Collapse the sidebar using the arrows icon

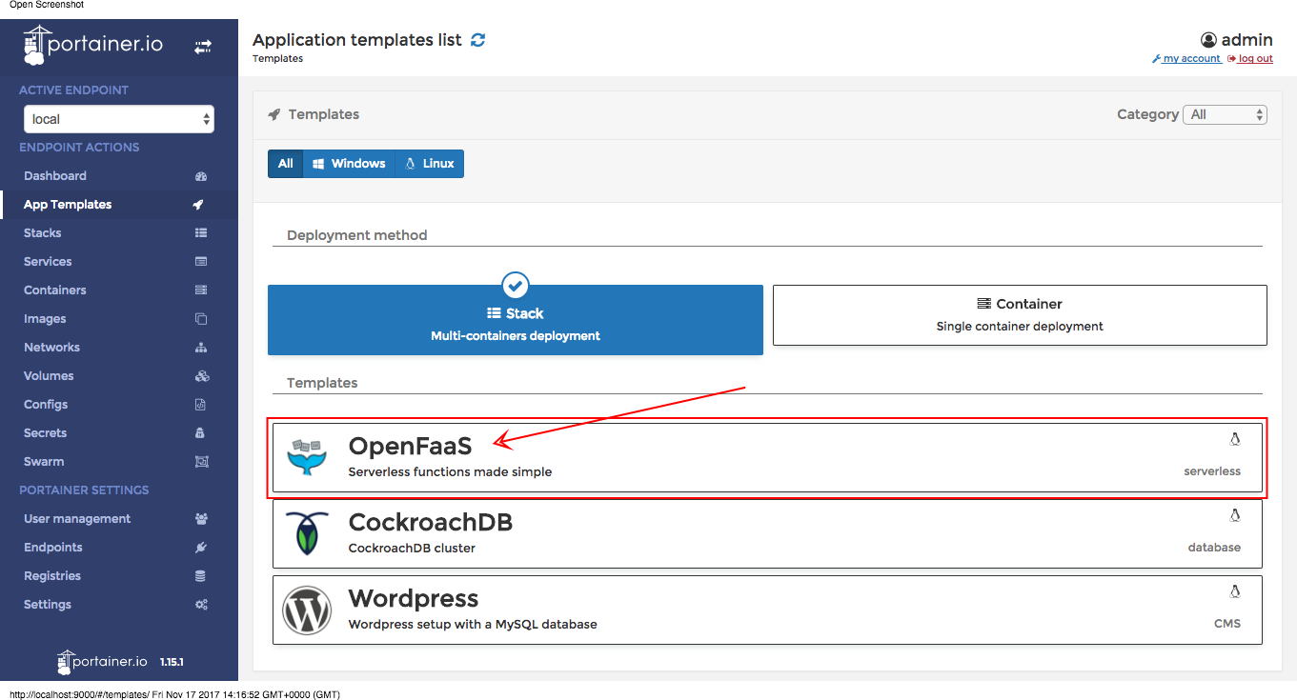(202, 45)
